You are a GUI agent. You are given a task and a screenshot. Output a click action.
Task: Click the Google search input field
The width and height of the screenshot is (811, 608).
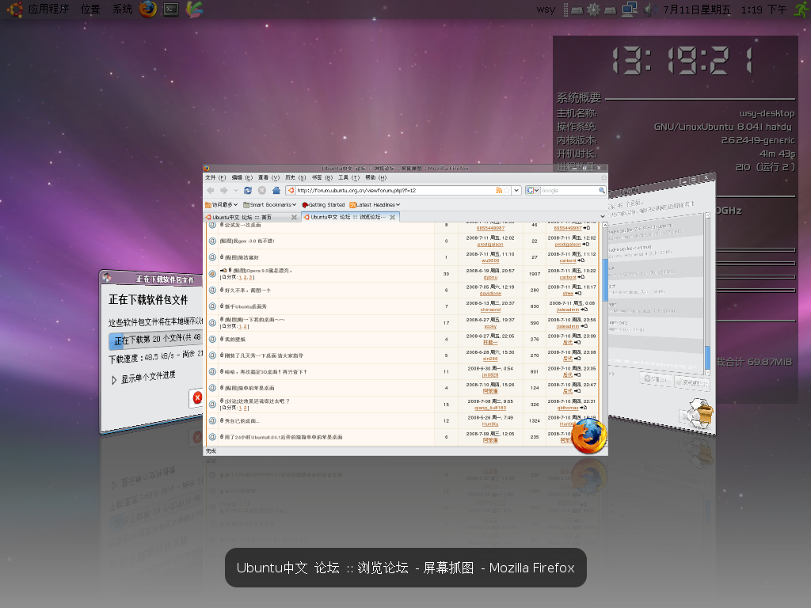tap(569, 190)
